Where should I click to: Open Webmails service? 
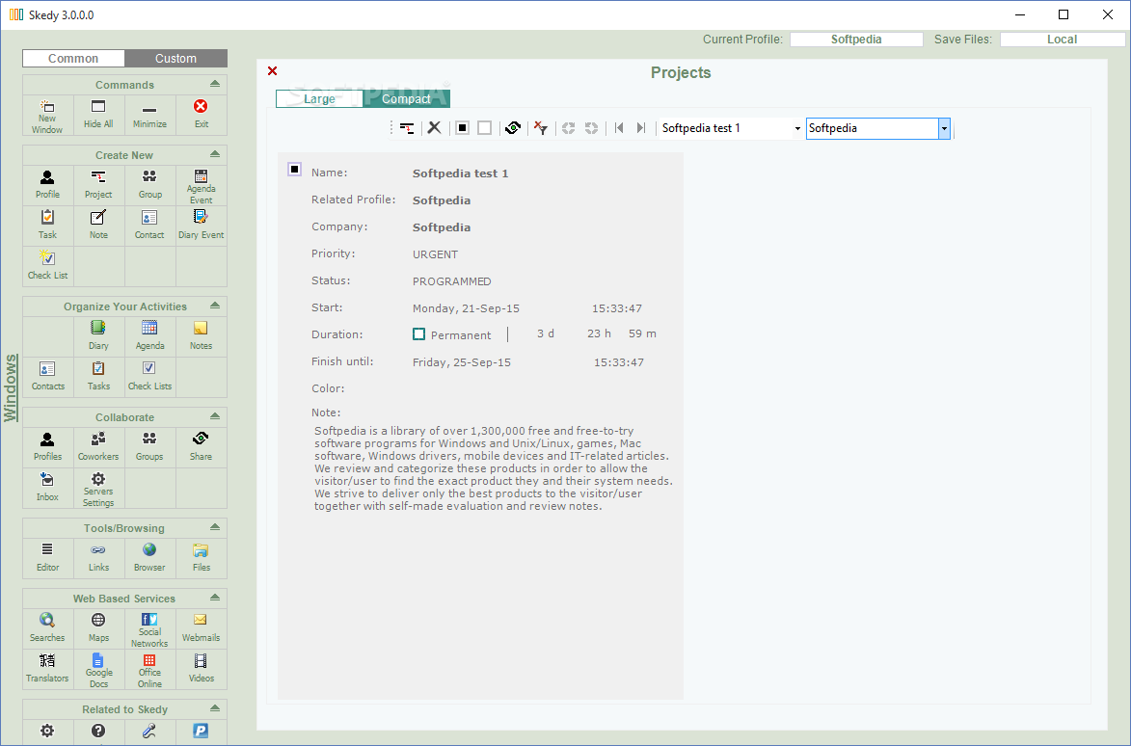point(202,628)
